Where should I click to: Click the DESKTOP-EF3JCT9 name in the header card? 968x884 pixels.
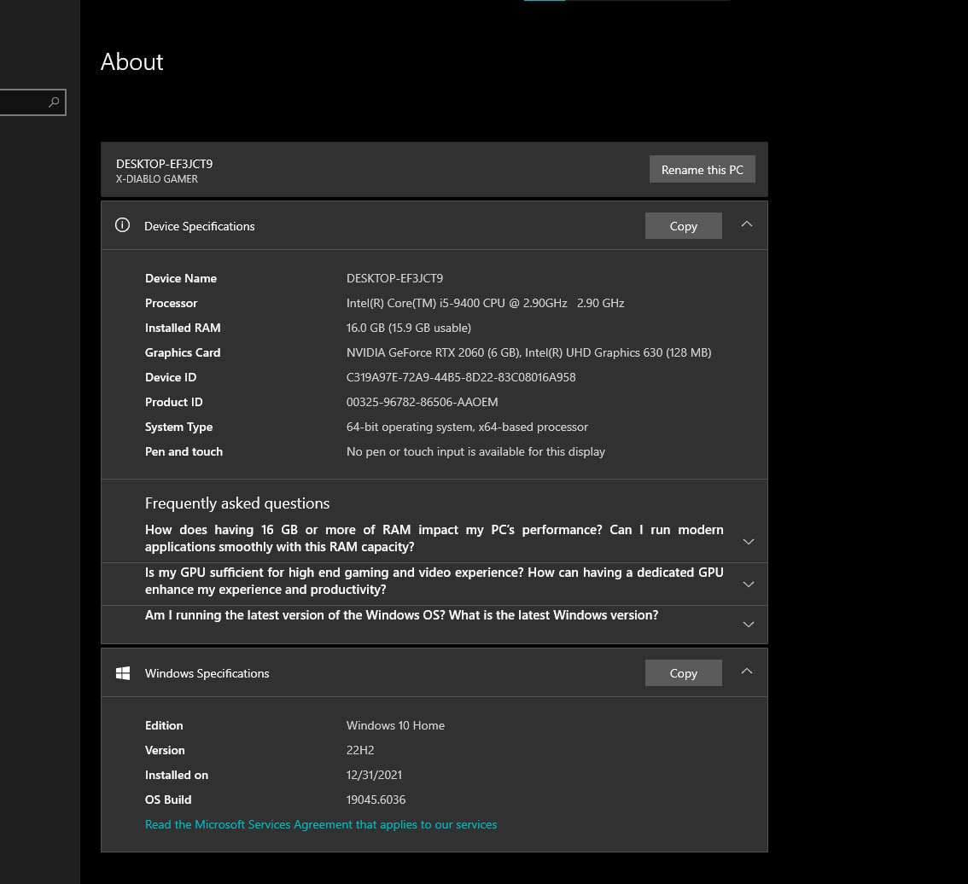164,164
